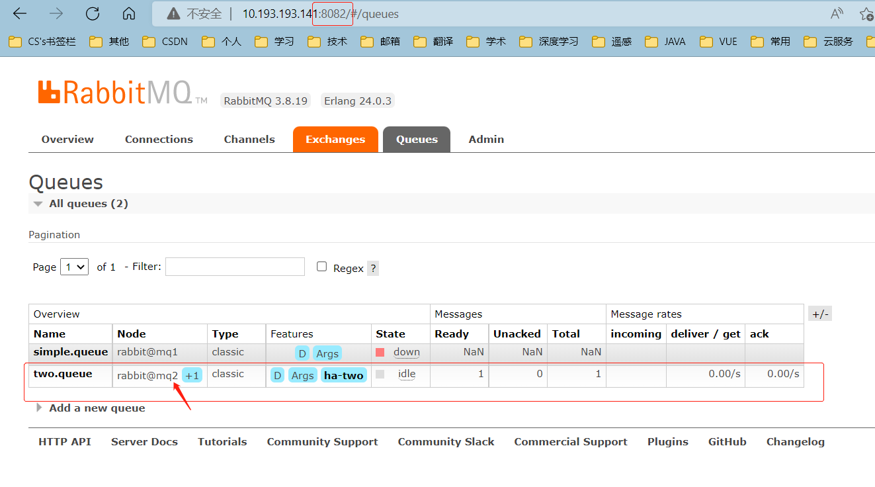The image size is (875, 487).
Task: Sort queues by the Total column header
Action: click(566, 334)
